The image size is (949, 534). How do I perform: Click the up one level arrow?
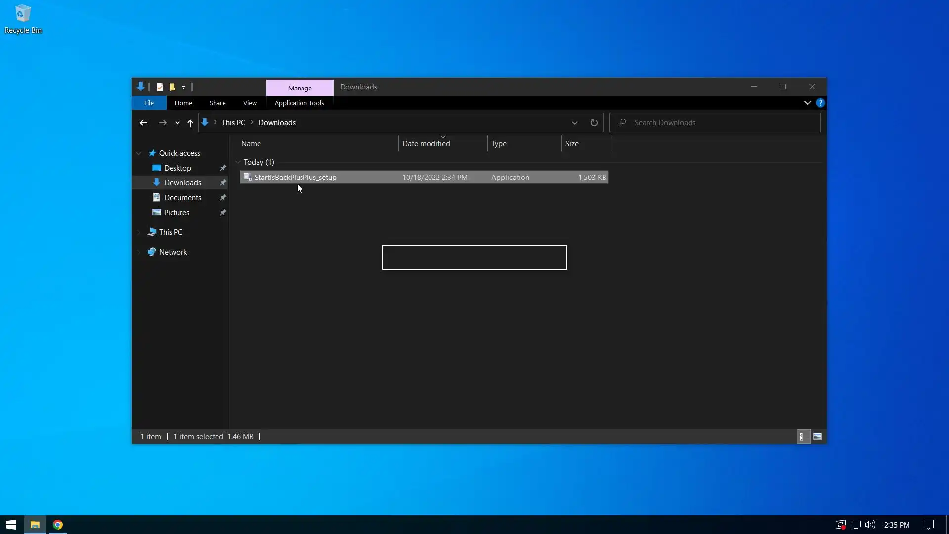click(x=190, y=123)
